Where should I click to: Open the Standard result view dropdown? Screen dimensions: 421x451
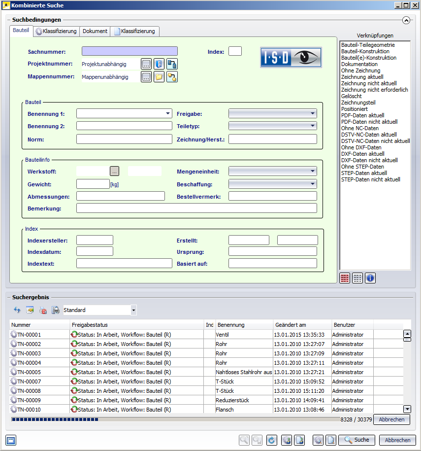click(133, 310)
